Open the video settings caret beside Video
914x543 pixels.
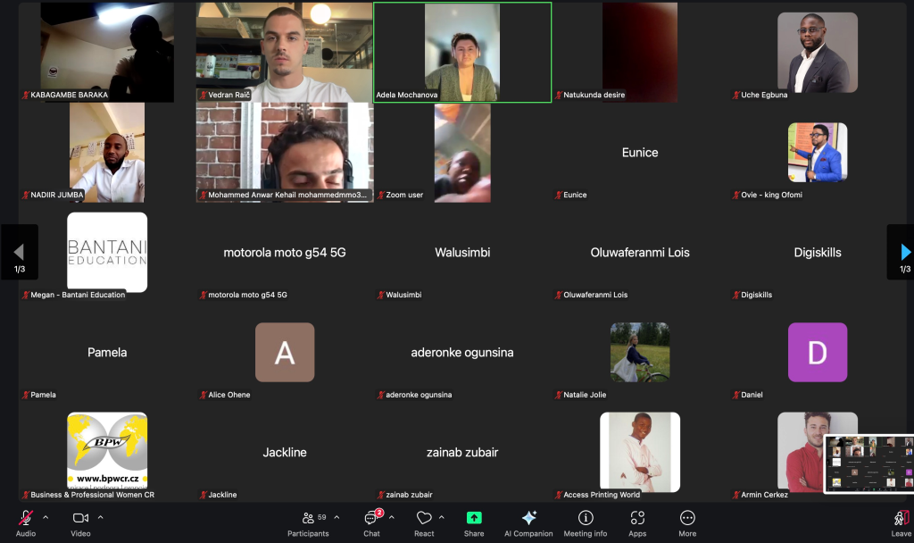[x=100, y=517]
